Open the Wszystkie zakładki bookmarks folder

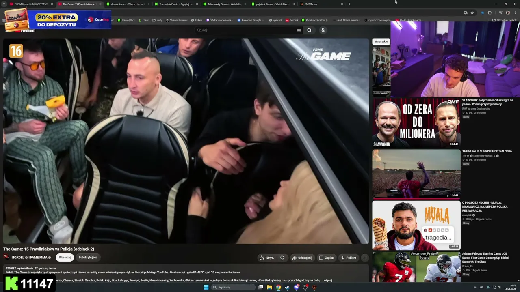tap(505, 20)
